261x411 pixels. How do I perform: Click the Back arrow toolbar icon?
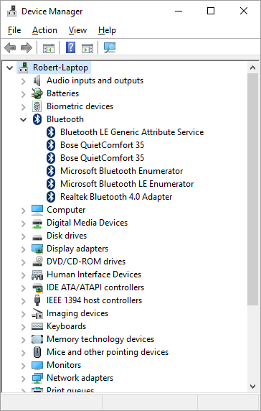10,48
